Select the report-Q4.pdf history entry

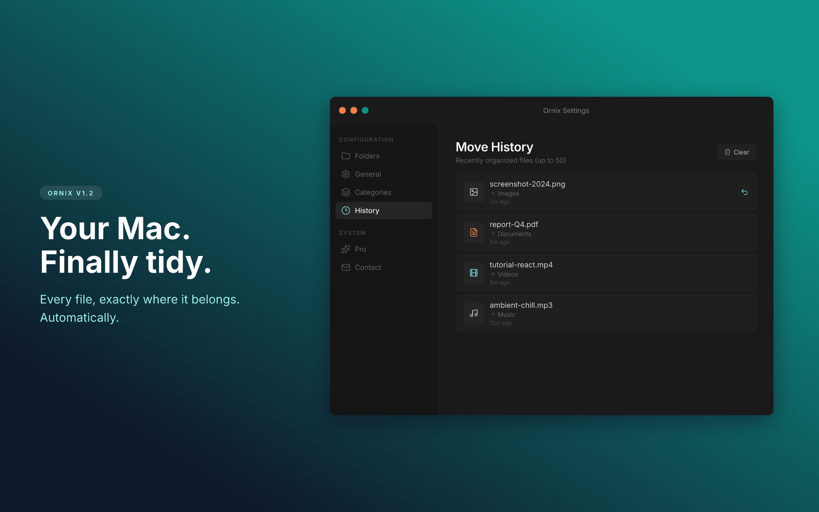pos(606,232)
